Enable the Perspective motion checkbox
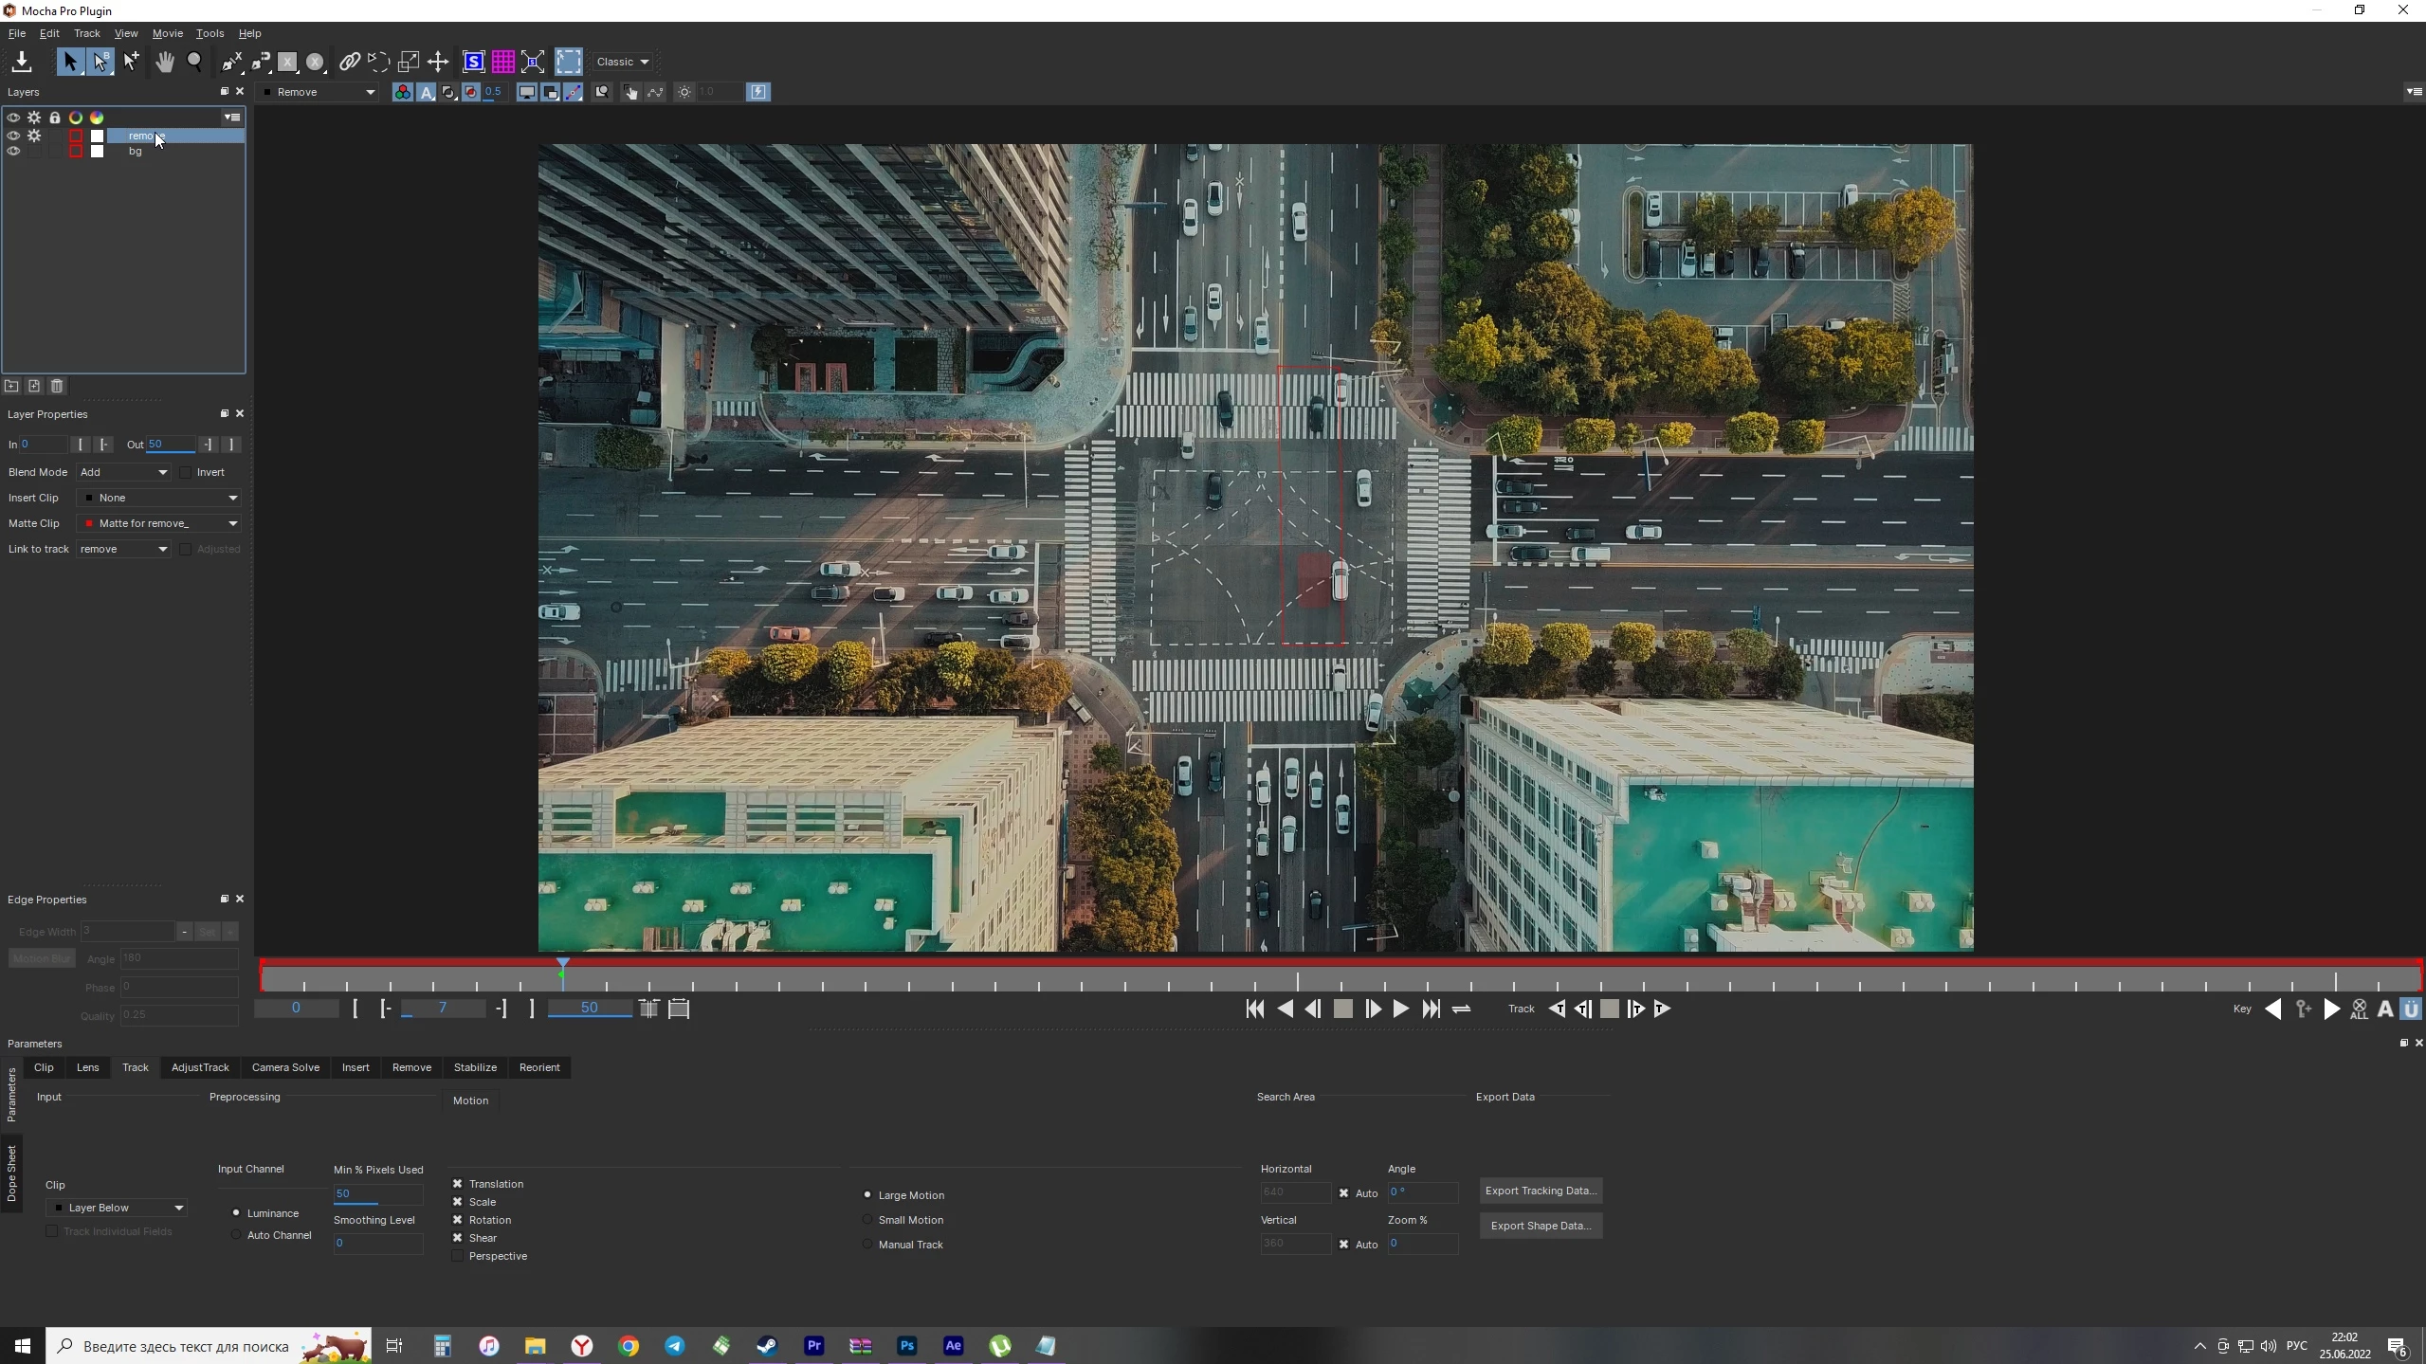This screenshot has width=2426, height=1364. (x=458, y=1256)
